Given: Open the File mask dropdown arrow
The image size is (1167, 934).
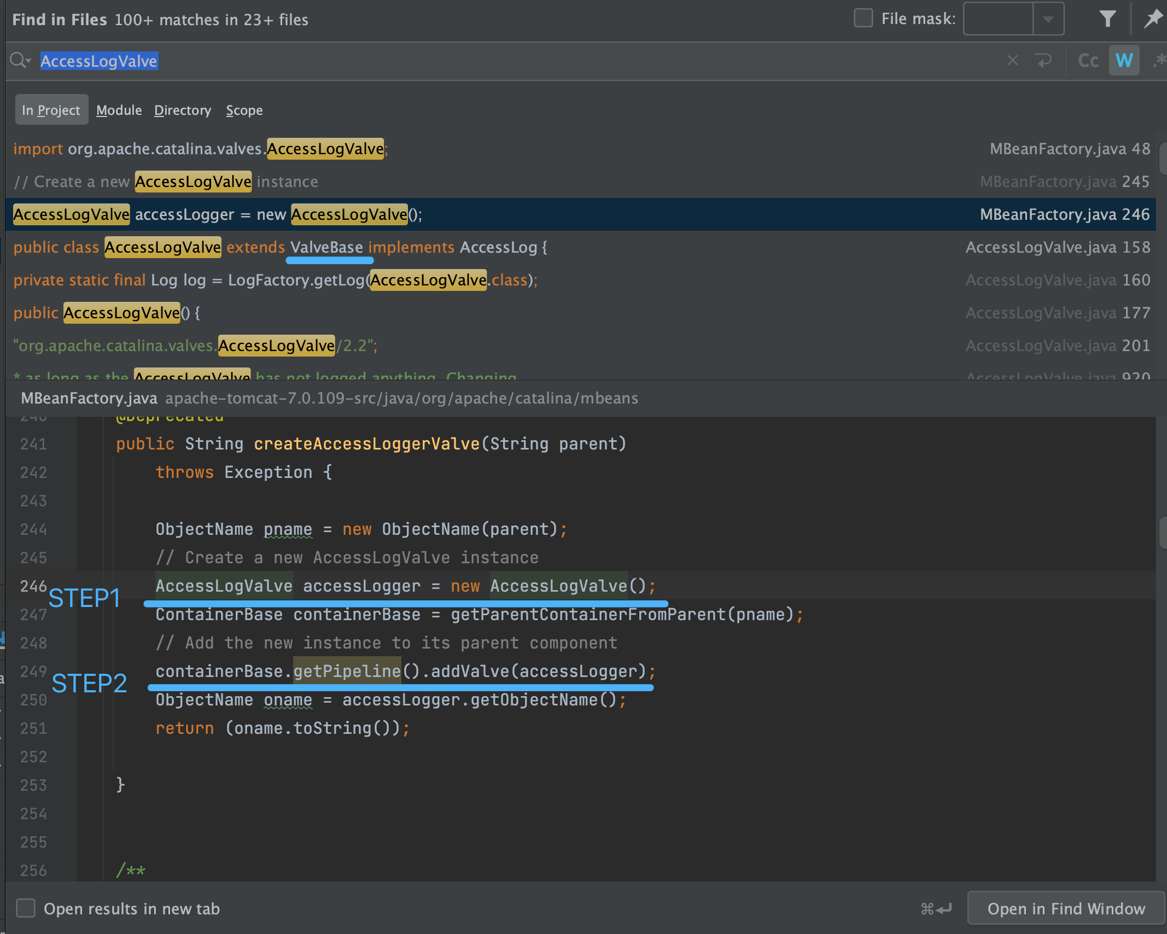Looking at the screenshot, I should (x=1048, y=19).
